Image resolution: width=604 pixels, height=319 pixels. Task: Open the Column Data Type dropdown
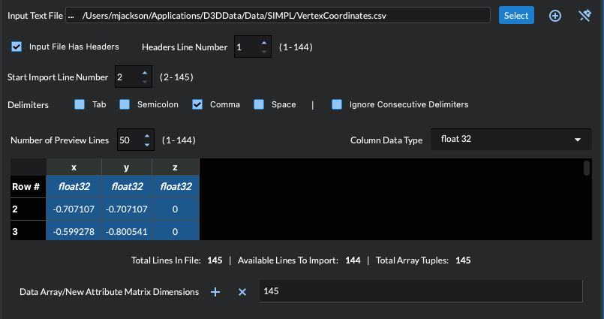click(511, 140)
